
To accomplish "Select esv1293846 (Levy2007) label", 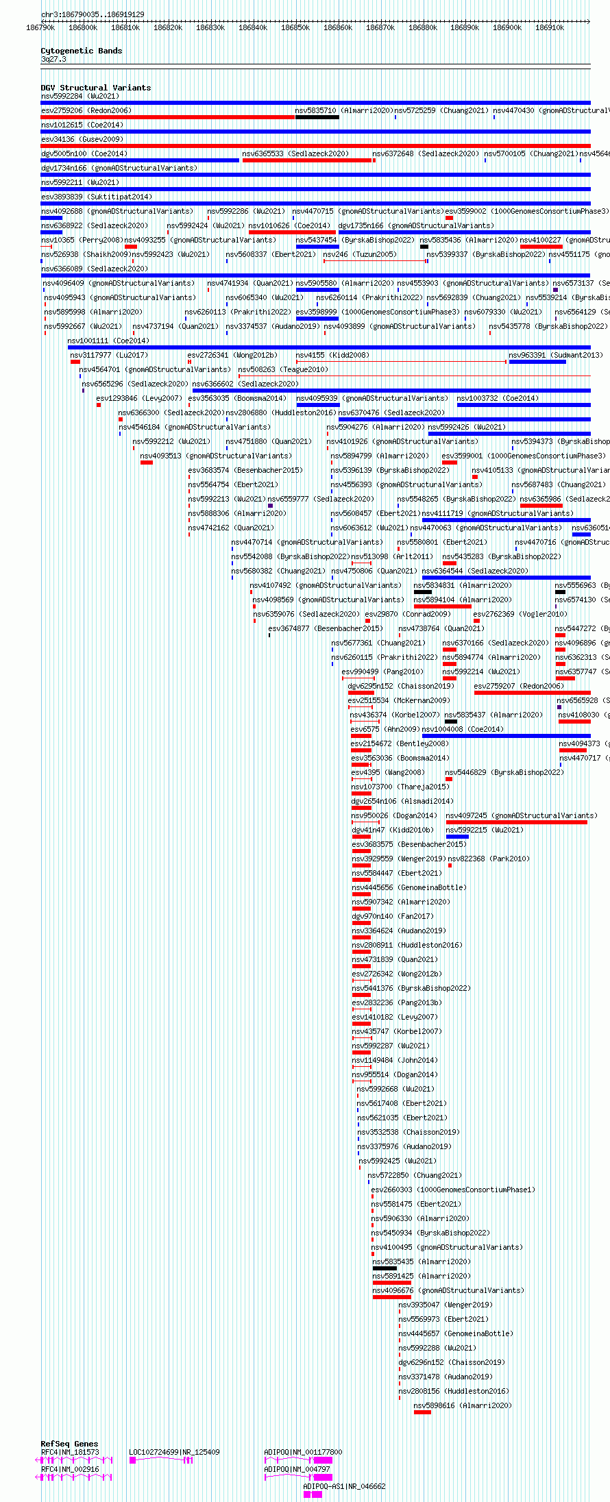I will click(139, 398).
